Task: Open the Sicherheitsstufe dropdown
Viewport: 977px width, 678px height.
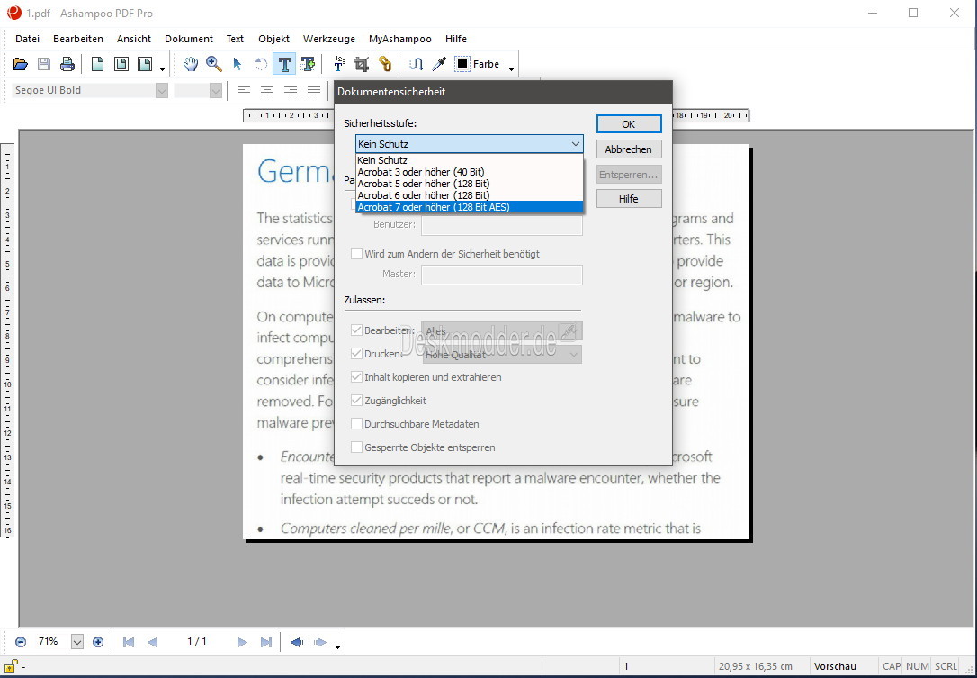Action: tap(470, 143)
